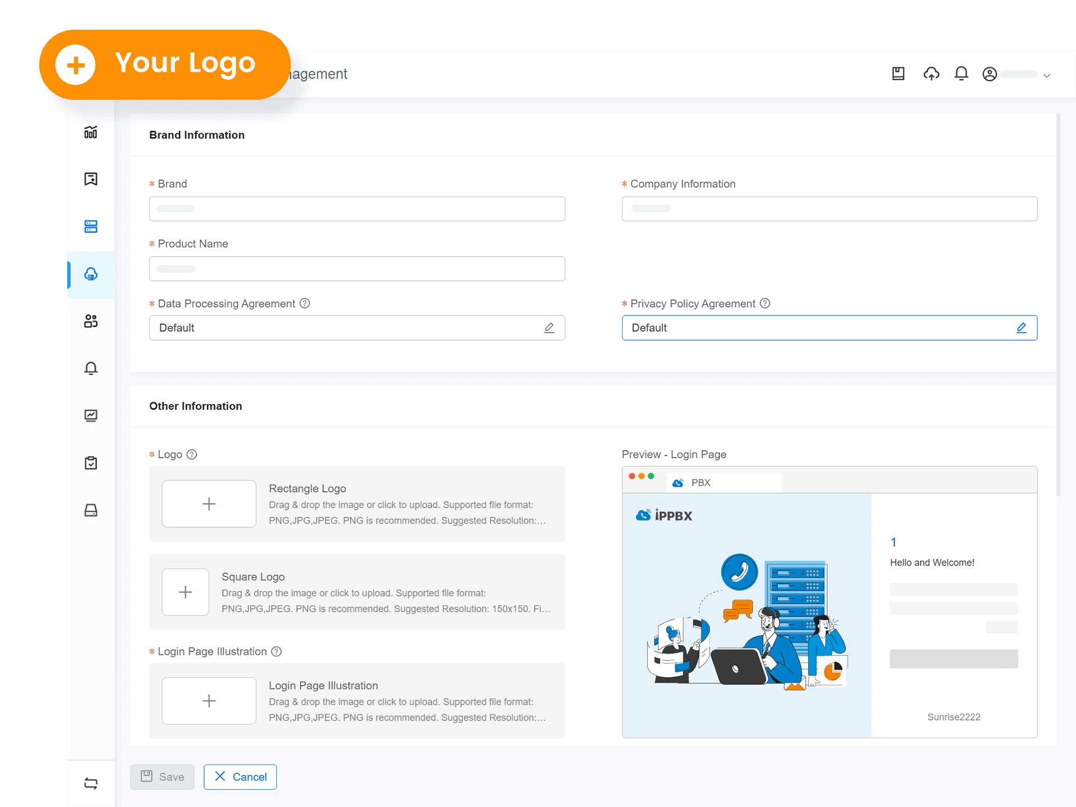Focus the Company Information input field

[x=829, y=208]
